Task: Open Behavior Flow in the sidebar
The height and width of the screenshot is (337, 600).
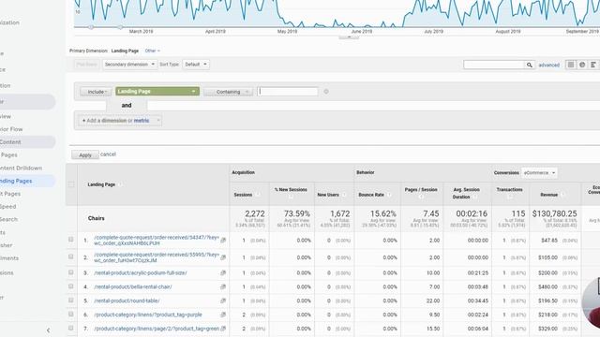Action: pos(11,129)
